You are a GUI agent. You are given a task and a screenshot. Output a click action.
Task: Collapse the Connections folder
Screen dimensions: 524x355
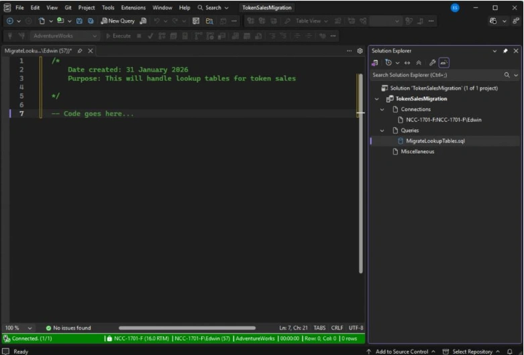[382, 109]
